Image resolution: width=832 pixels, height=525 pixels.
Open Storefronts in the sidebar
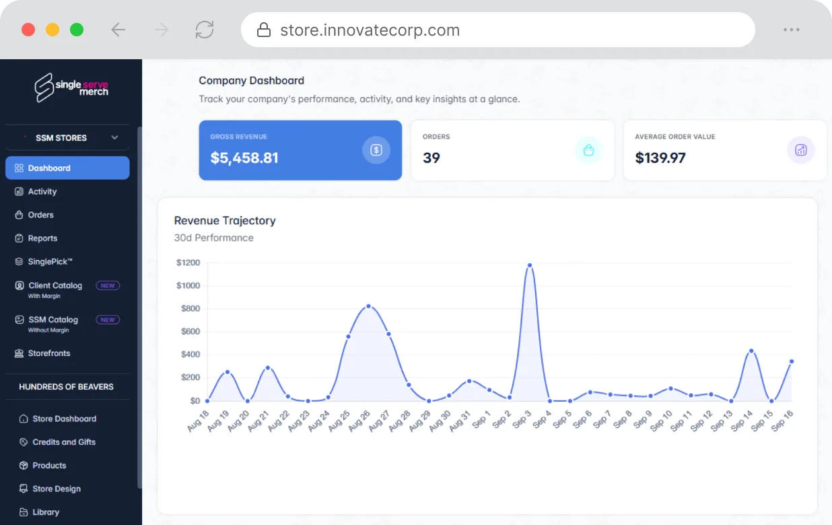(x=67, y=353)
